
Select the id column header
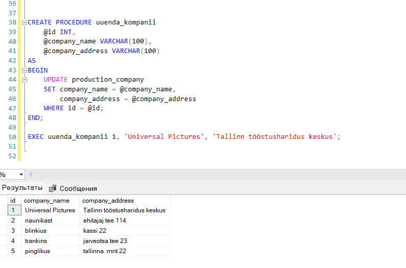click(x=14, y=201)
